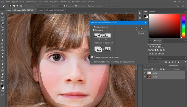Open search icon in options bar
Screen dimensions: 187x107
178,6
